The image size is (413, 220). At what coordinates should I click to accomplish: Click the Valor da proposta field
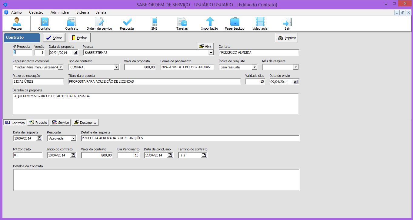click(x=140, y=67)
